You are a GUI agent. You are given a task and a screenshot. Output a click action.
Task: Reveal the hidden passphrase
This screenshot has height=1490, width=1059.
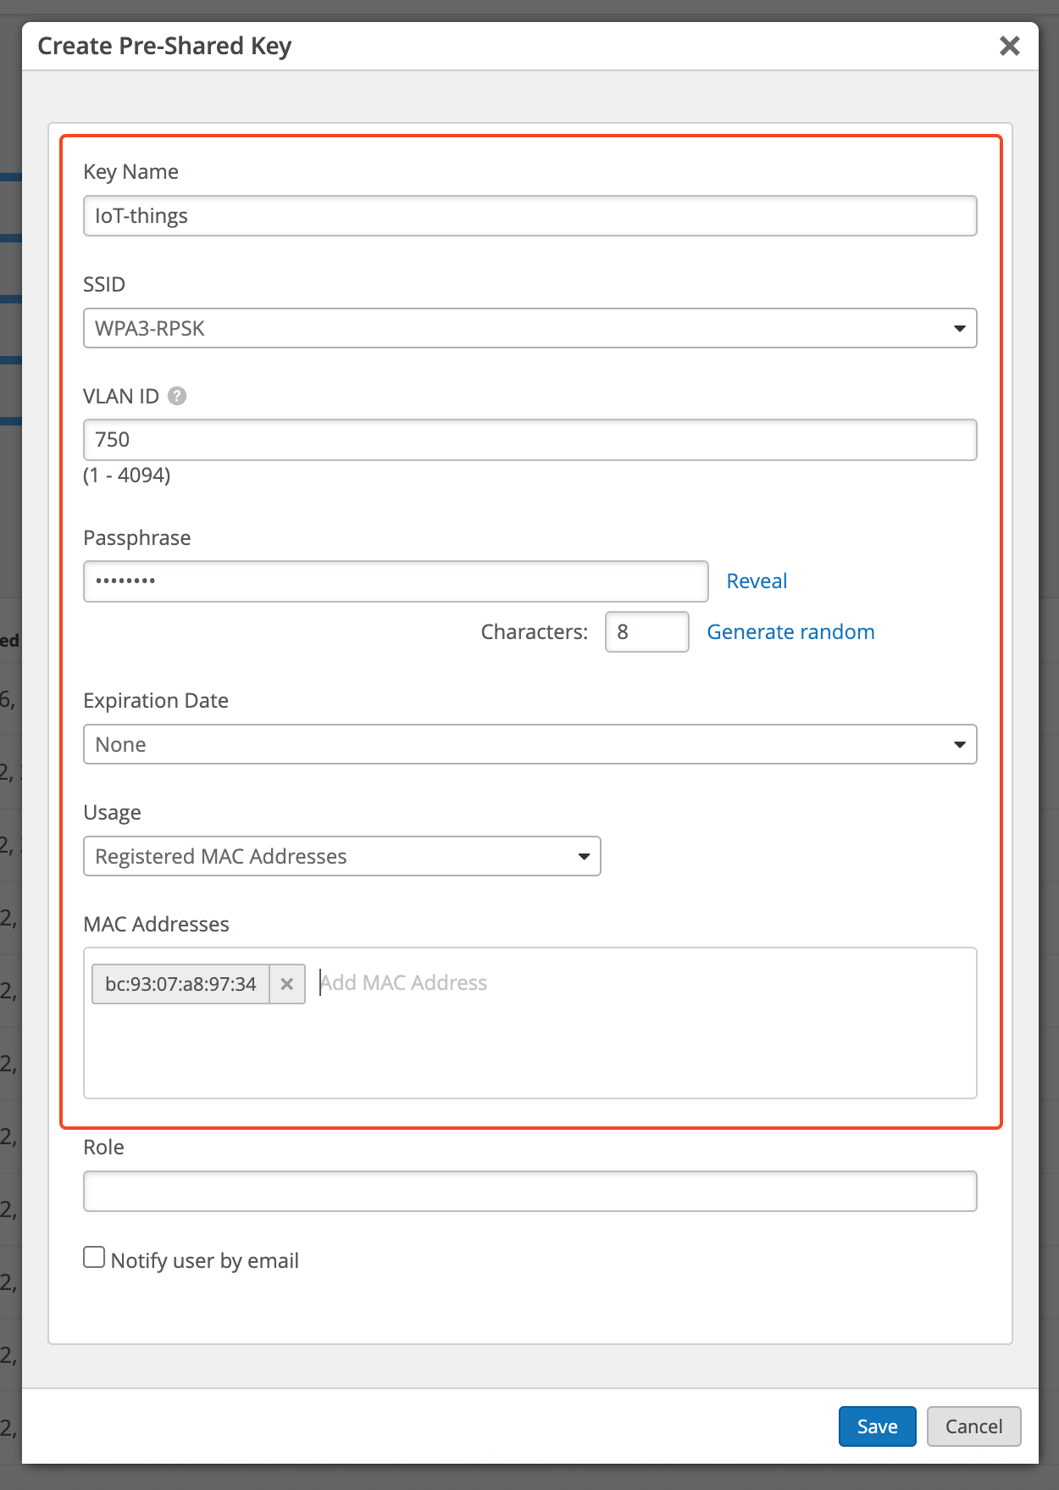pos(756,581)
